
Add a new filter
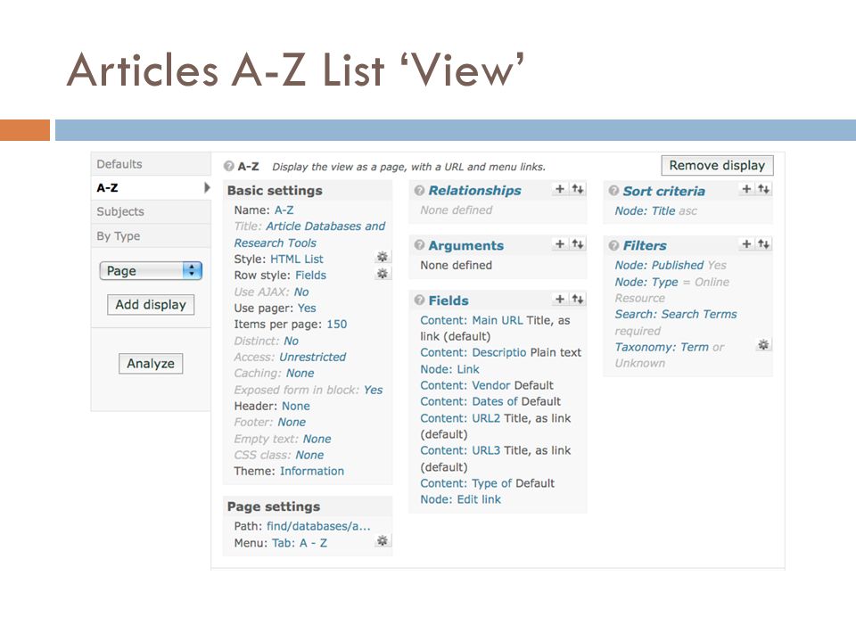tap(746, 244)
